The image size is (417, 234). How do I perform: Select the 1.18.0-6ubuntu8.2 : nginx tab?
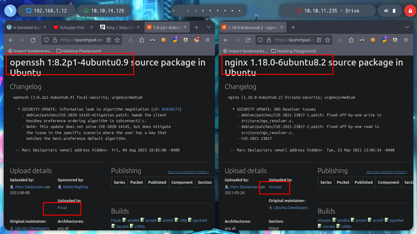pyautogui.click(x=253, y=27)
